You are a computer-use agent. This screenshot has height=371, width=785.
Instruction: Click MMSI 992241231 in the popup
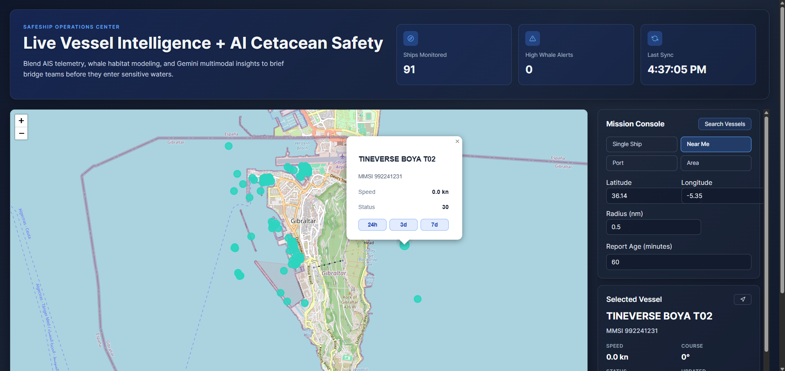[x=380, y=176]
